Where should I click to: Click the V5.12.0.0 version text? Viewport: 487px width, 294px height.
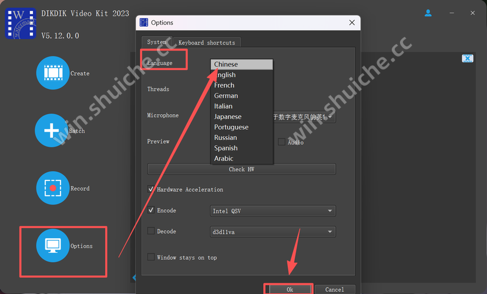pos(61,36)
